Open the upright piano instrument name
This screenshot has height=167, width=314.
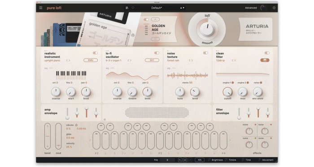point(52,60)
